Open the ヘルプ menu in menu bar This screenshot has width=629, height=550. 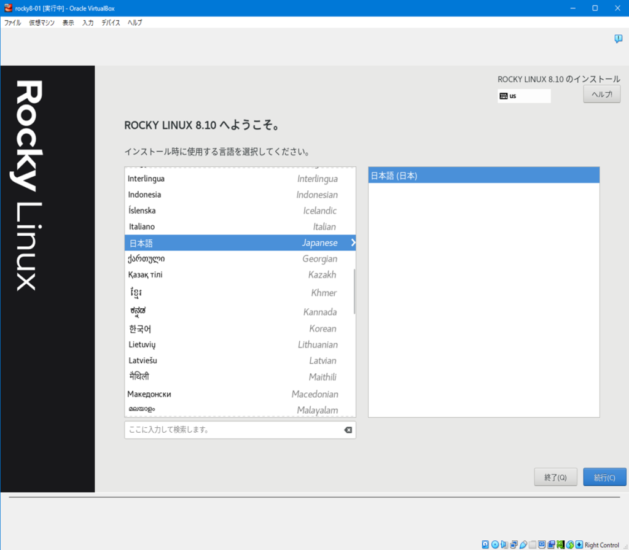[x=135, y=23]
